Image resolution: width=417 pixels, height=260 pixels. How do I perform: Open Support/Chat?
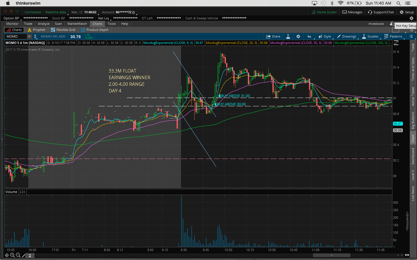(381, 12)
